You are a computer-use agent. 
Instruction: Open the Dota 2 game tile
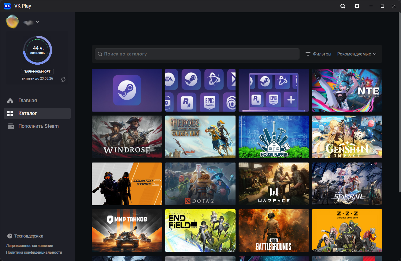[200, 184]
